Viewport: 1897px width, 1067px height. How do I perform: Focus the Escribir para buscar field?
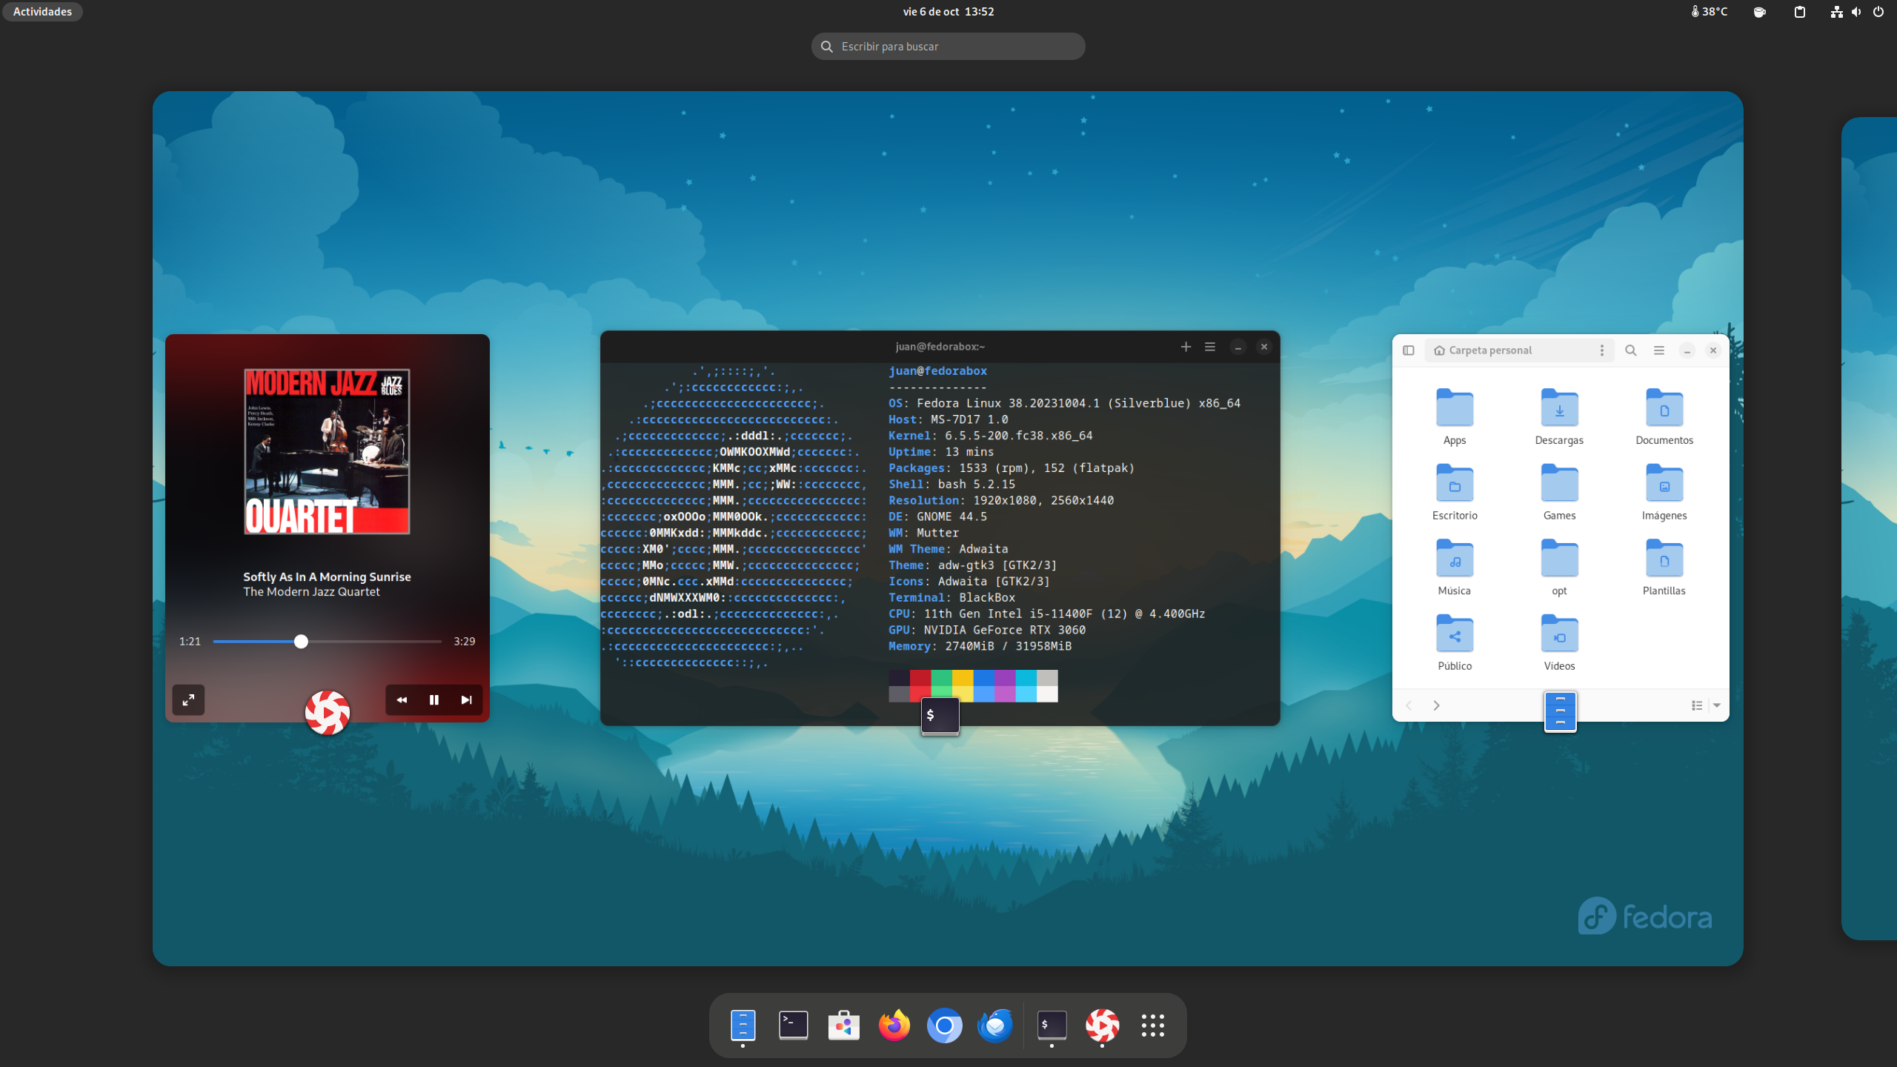coord(948,46)
